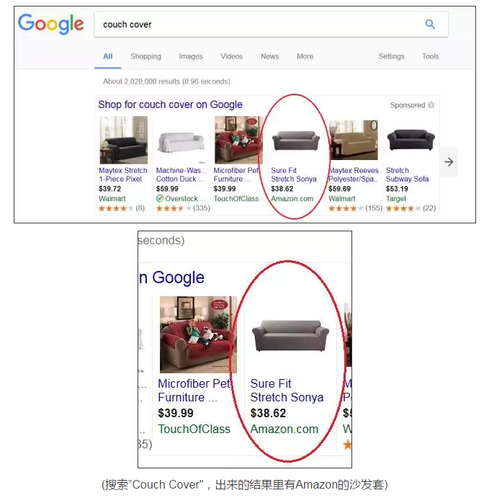The width and height of the screenshot is (484, 503).
Task: Open Shop for couch cover on Google link
Action: (x=170, y=104)
